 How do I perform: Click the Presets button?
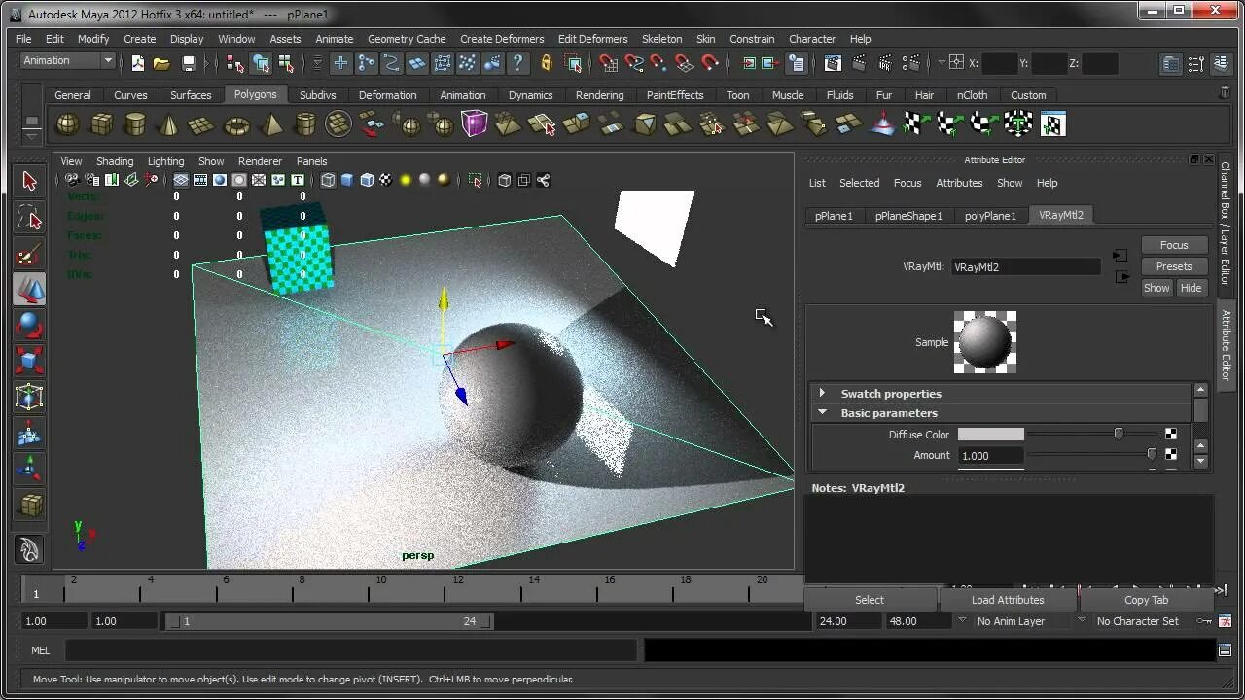tap(1174, 266)
